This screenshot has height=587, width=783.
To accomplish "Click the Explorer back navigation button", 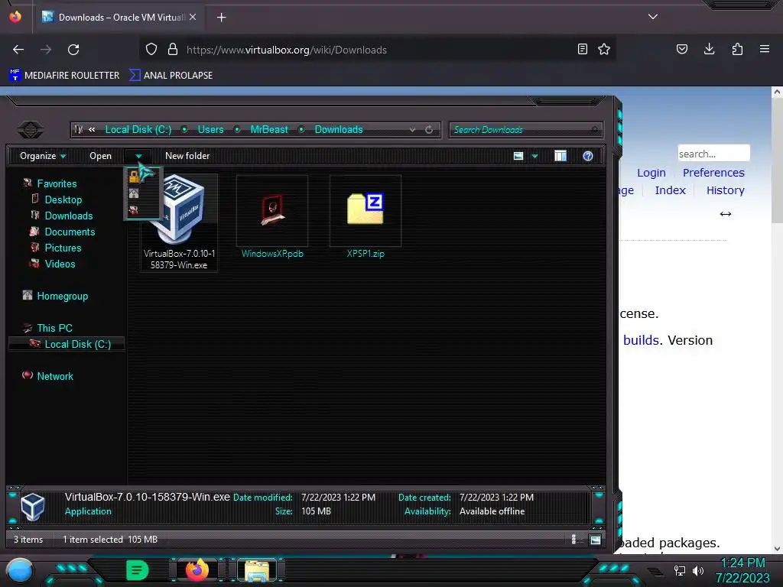I will click(31, 130).
